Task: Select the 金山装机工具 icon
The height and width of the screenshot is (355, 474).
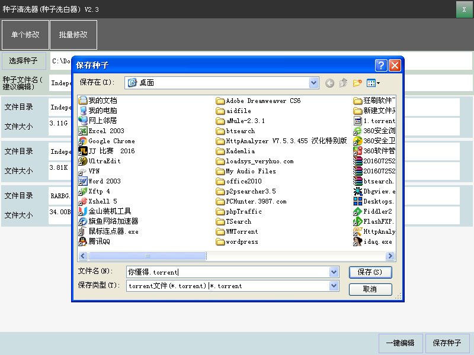Action: click(83, 211)
